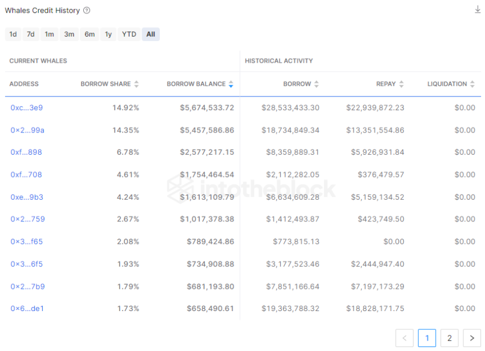Select the 6m time range
This screenshot has width=485, height=351.
90,34
